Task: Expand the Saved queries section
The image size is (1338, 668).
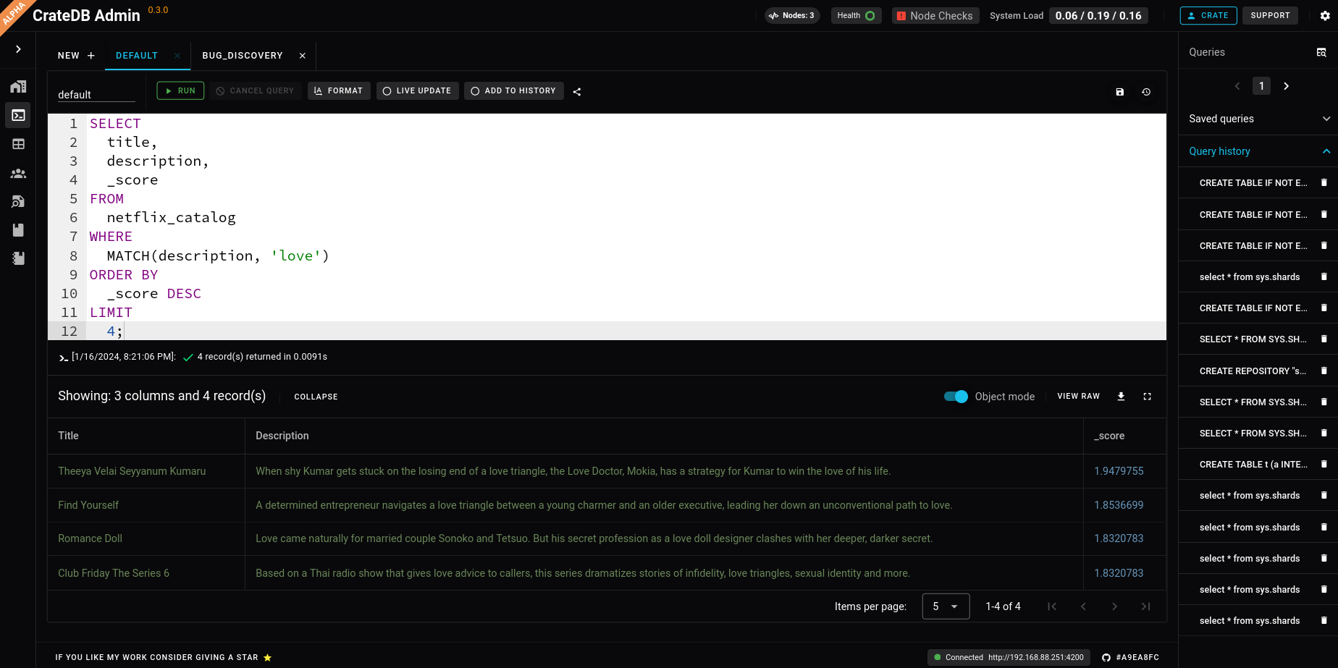Action: pos(1258,119)
